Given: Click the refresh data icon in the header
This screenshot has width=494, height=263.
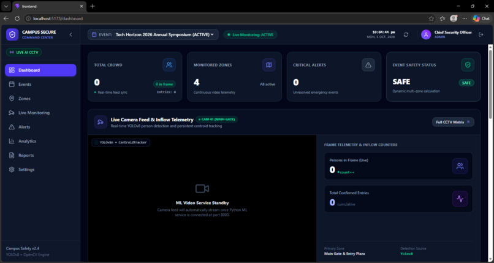Looking at the screenshot, I should (406, 35).
